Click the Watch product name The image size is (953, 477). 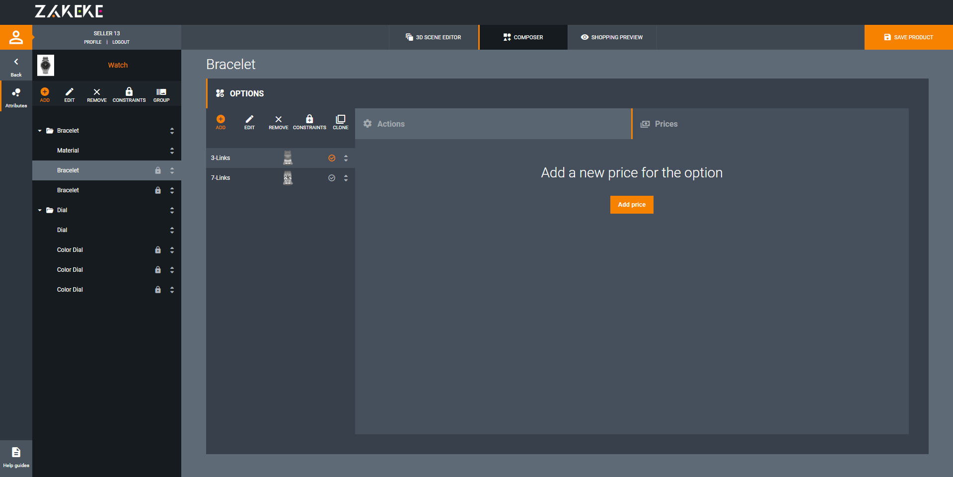(118, 65)
